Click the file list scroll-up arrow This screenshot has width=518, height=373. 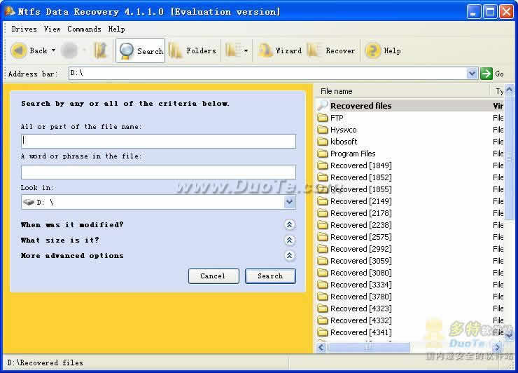tap(509, 90)
